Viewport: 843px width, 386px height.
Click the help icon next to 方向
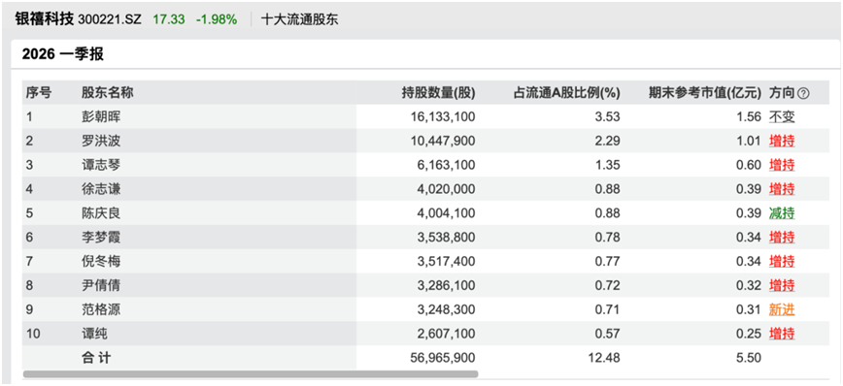[803, 93]
